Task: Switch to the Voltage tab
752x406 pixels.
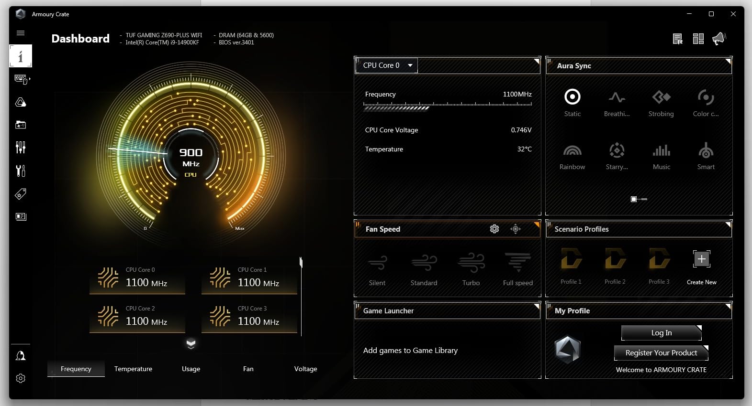Action: tap(305, 369)
